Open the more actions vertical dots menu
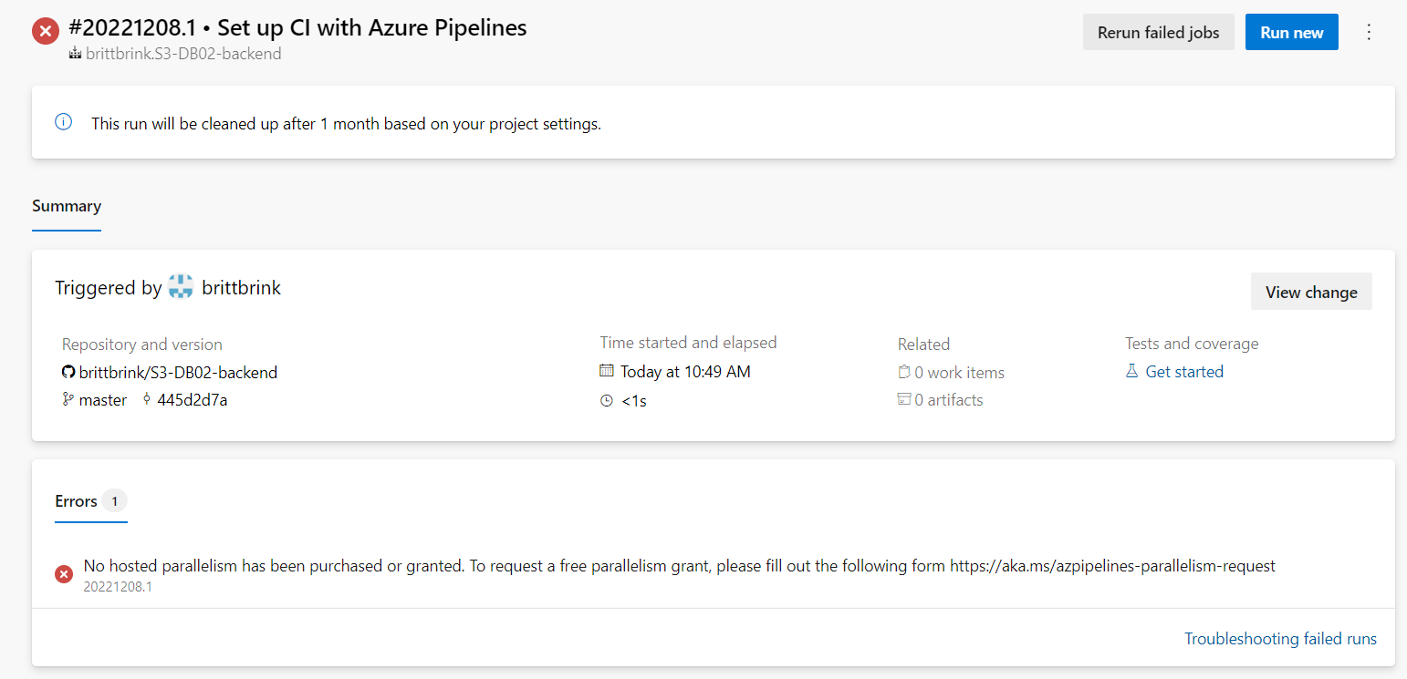The width and height of the screenshot is (1407, 679). tap(1368, 32)
